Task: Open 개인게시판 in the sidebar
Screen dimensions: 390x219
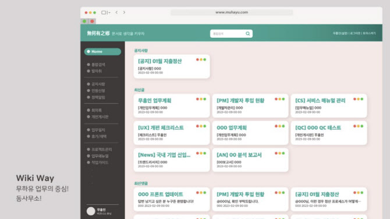Action: click(100, 116)
